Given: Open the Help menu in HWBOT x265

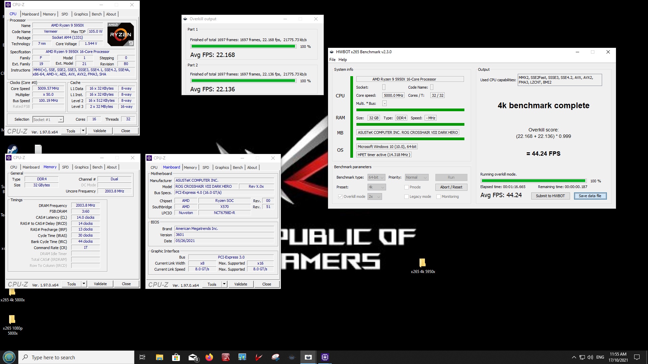Looking at the screenshot, I should tap(343, 60).
